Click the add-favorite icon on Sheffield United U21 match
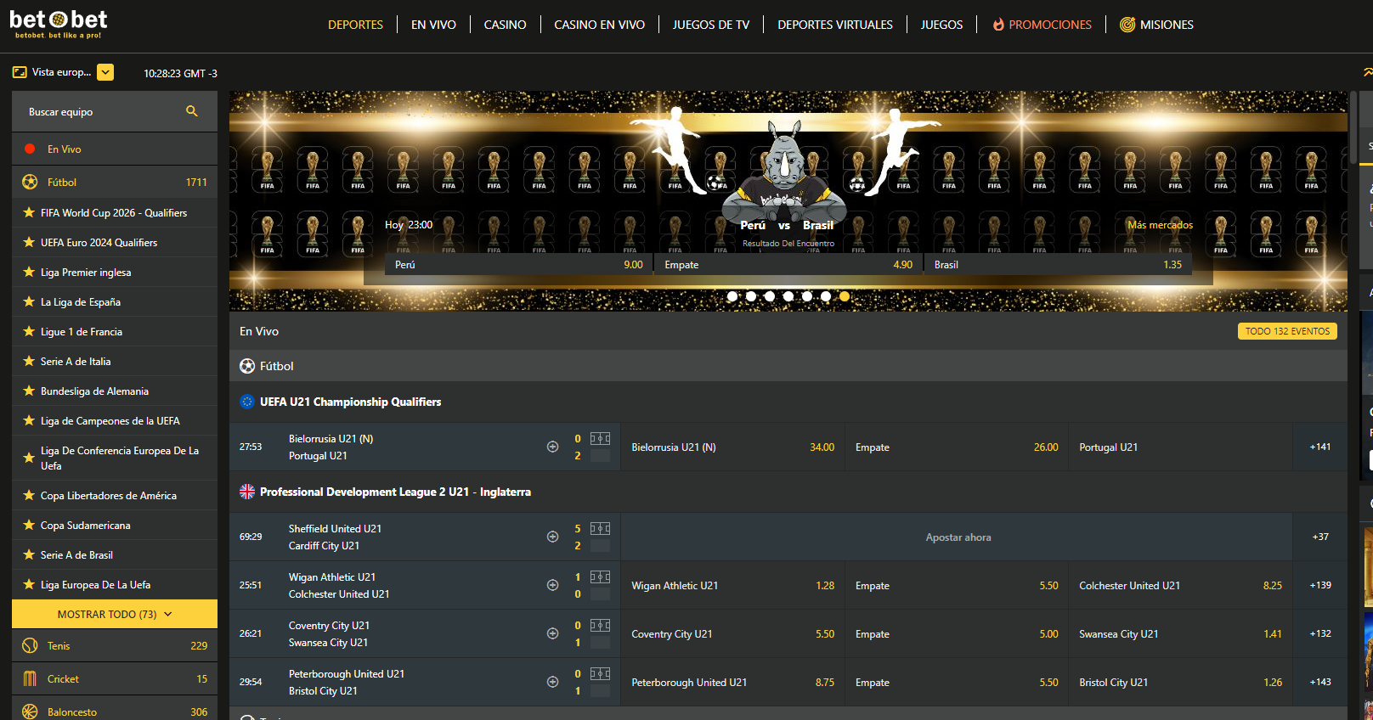Screen dimensions: 1373x720 tap(552, 537)
